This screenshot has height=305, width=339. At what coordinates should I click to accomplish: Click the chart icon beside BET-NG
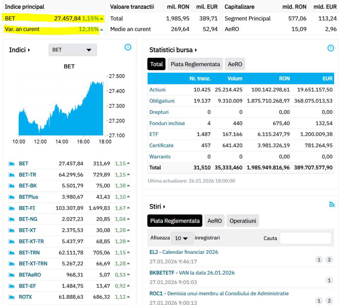(x=12, y=219)
